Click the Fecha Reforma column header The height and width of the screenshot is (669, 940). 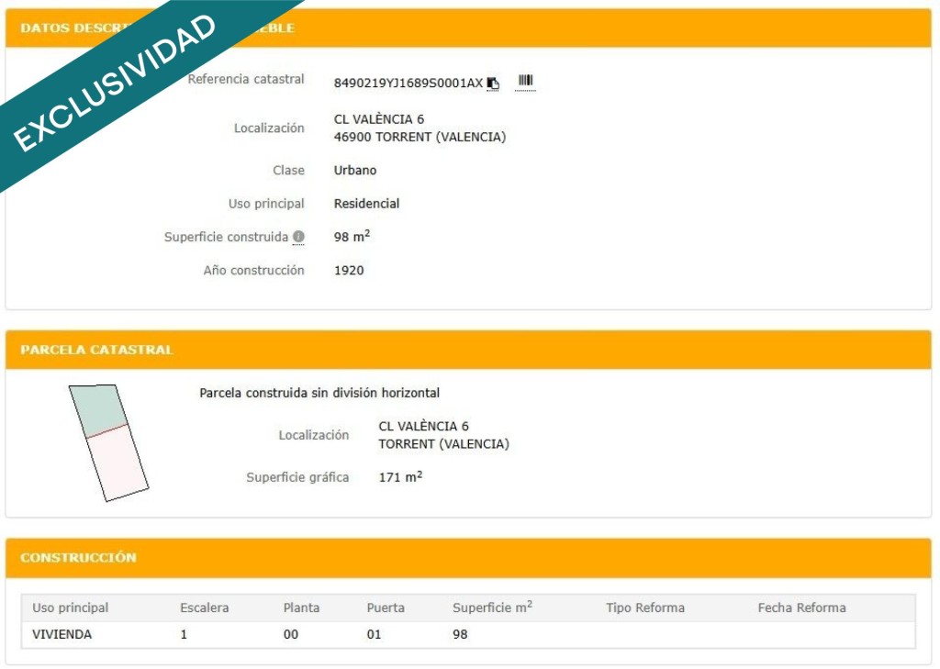pos(801,608)
